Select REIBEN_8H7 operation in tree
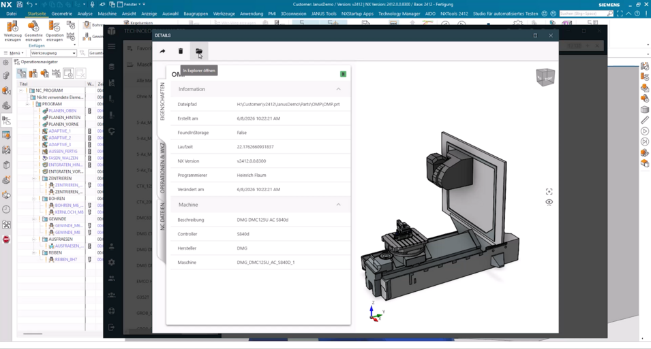 coord(65,259)
